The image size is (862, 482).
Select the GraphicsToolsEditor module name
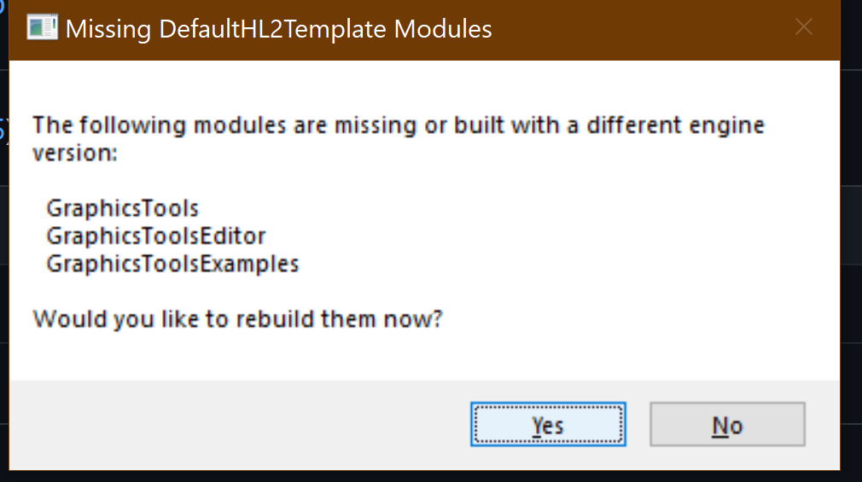[156, 236]
